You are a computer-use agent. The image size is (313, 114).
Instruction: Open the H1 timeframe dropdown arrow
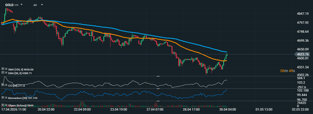[42, 5]
